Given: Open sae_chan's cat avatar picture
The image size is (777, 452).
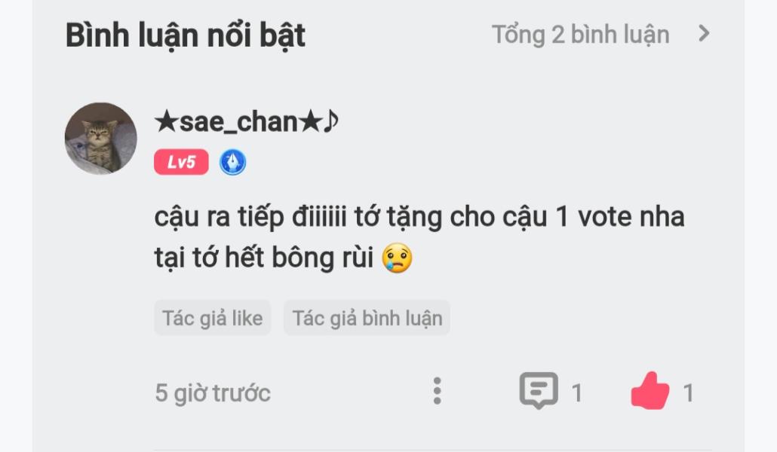Looking at the screenshot, I should tap(101, 139).
